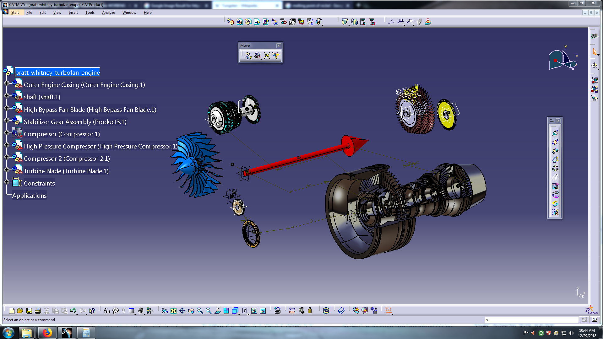Expand the Constraints tree node
This screenshot has height=339, width=603.
(7, 182)
